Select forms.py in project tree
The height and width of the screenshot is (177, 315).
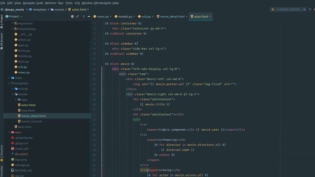[x=24, y=51]
